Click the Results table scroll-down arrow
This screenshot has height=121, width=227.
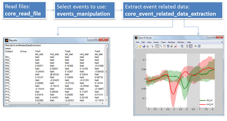click(x=106, y=100)
